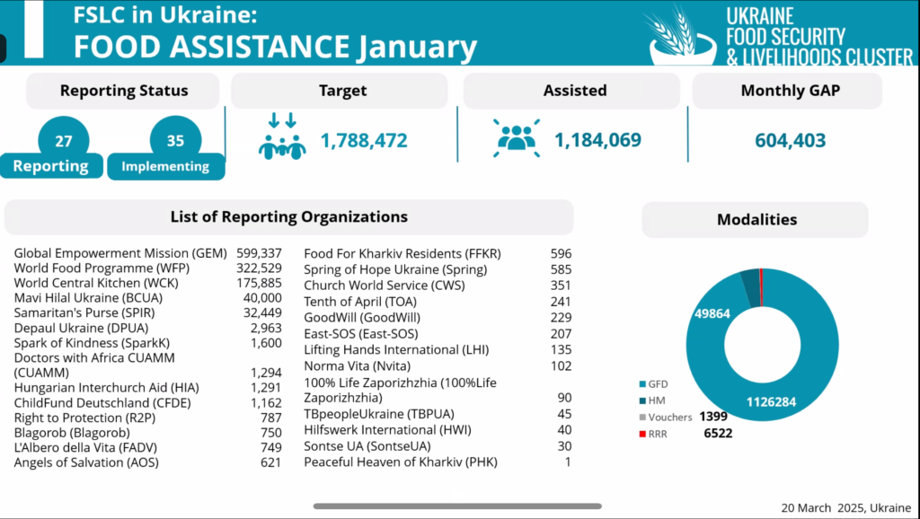Click the monthly gap value 604,403
This screenshot has width=920, height=519.
(x=791, y=141)
